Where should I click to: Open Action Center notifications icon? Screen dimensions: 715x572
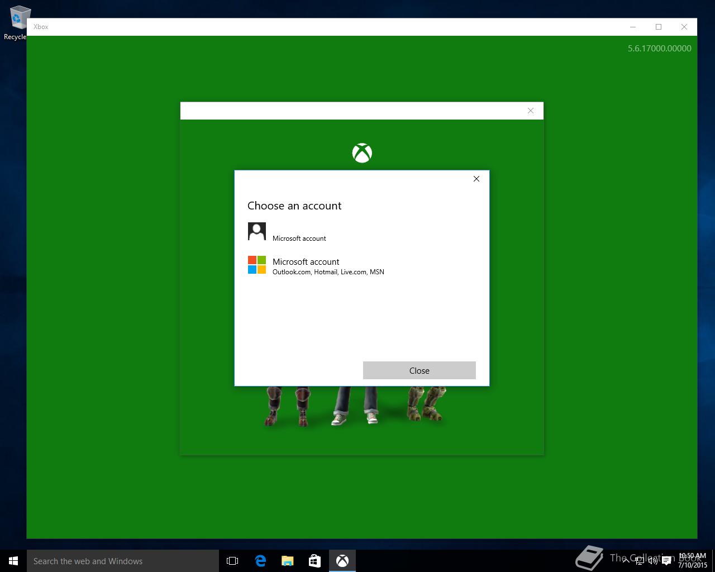[666, 561]
